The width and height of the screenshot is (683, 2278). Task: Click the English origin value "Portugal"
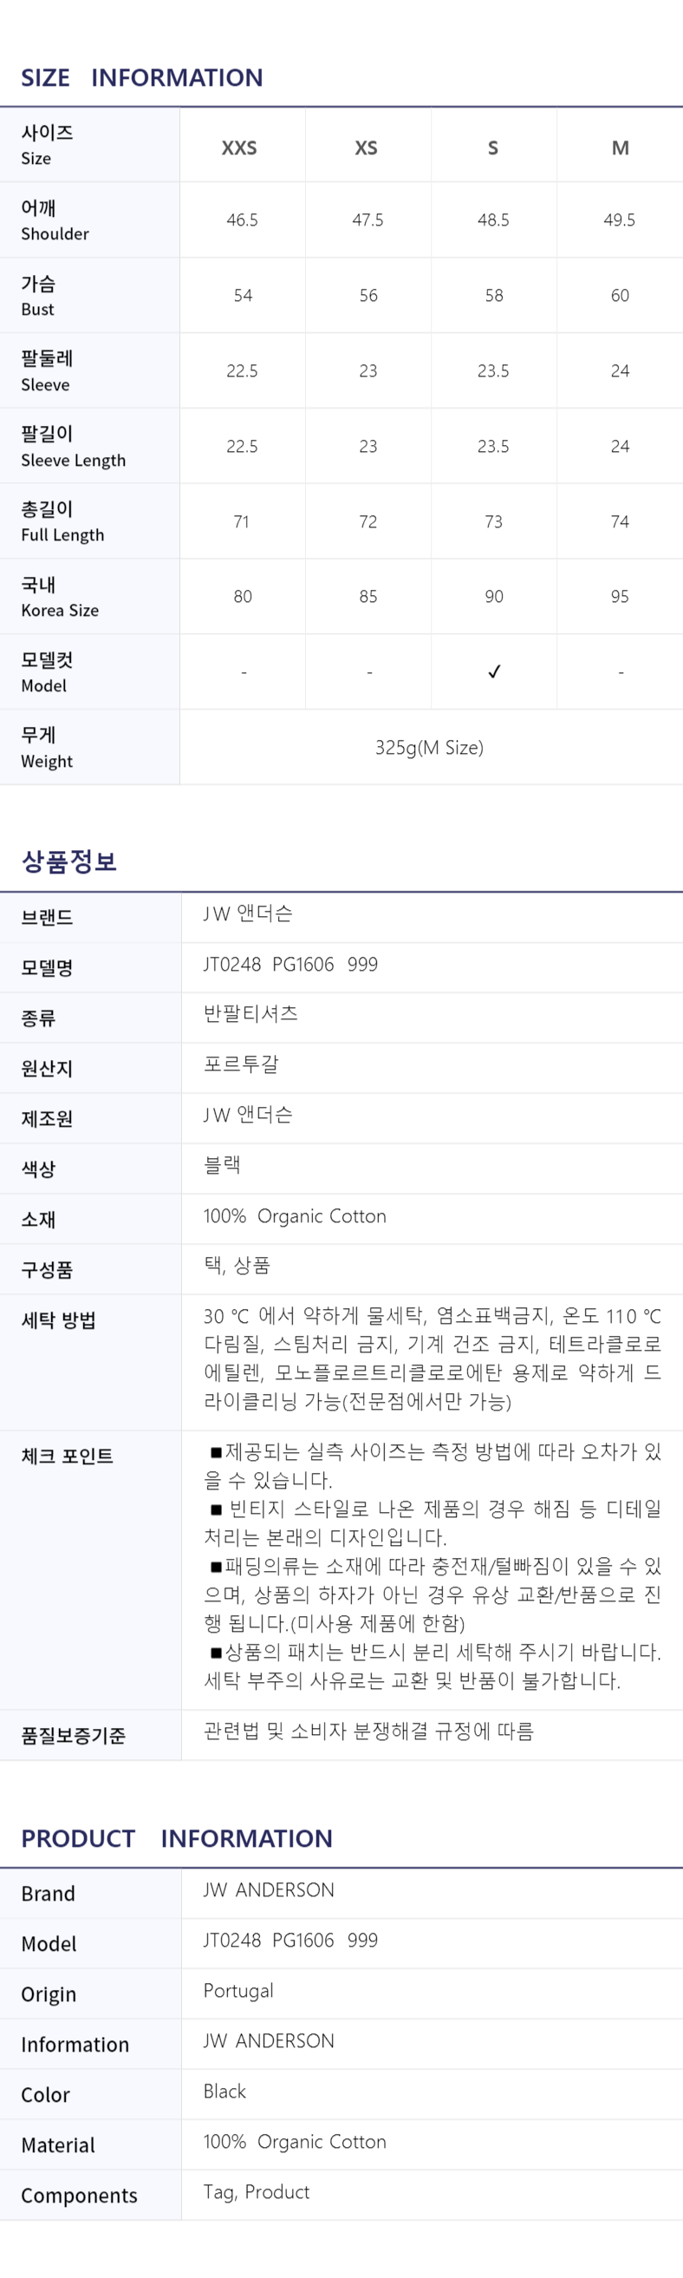click(x=238, y=1990)
